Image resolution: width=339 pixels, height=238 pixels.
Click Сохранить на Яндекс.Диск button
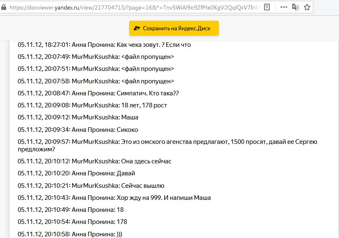174,28
